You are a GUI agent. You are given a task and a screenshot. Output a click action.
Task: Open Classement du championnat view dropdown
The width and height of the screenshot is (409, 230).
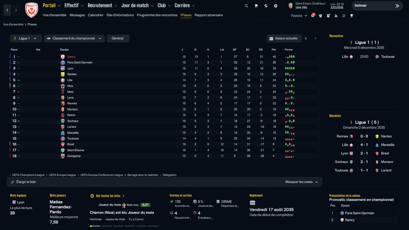coord(74,39)
